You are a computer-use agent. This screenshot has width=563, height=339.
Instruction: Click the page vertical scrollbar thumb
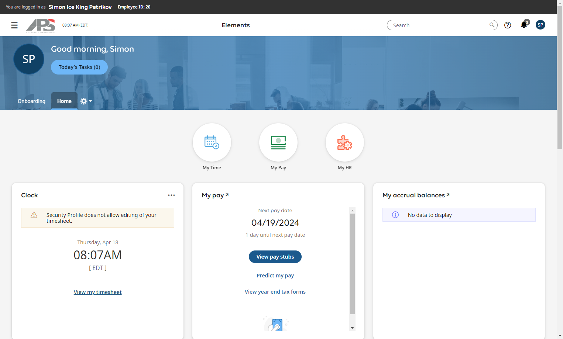click(x=560, y=77)
